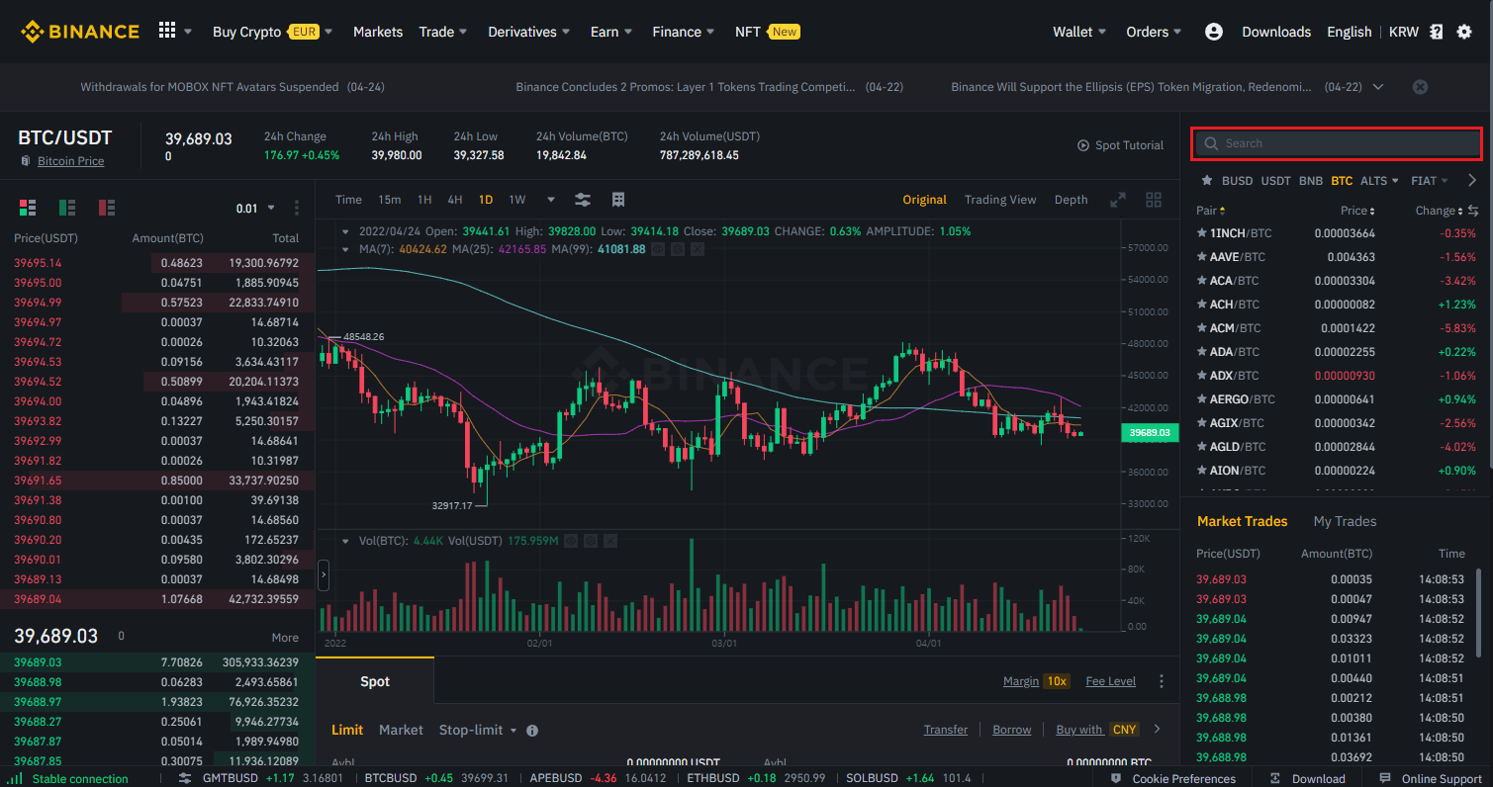Open My Trades tab
This screenshot has width=1493, height=787.
1345,521
